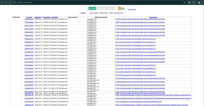The width and height of the screenshot is (204, 106).
Task: Download results via the CSV icon
Action: [123, 8]
